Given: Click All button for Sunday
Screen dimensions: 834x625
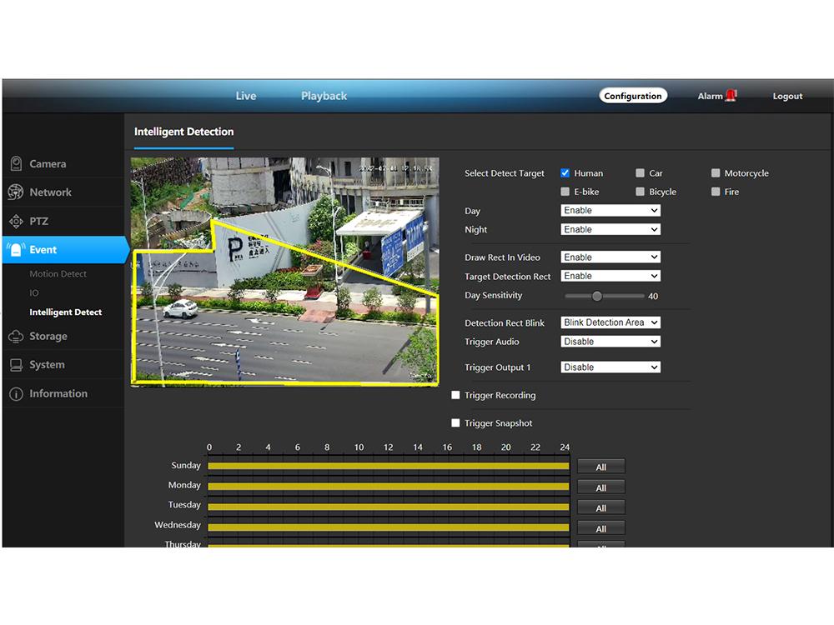Looking at the screenshot, I should (x=601, y=467).
